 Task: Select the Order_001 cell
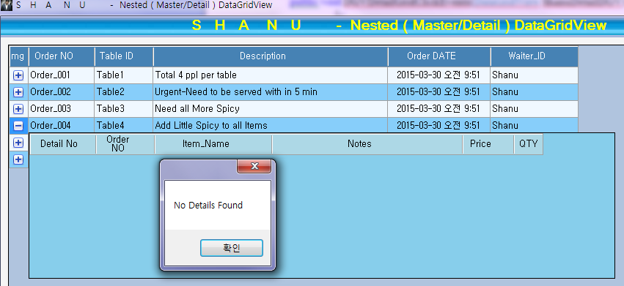point(62,75)
